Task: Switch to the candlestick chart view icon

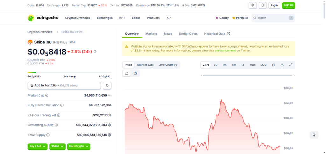Action: [135, 73]
